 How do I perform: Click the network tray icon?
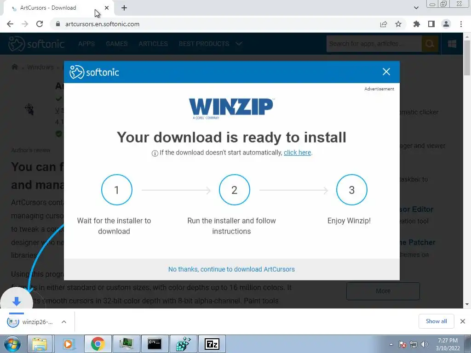[x=414, y=344]
